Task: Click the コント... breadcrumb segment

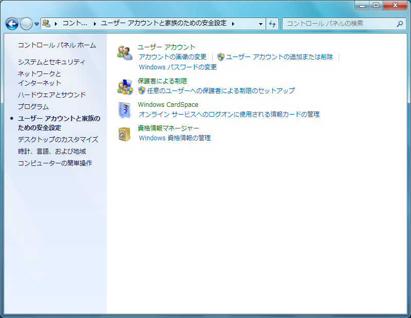Action: (x=74, y=23)
